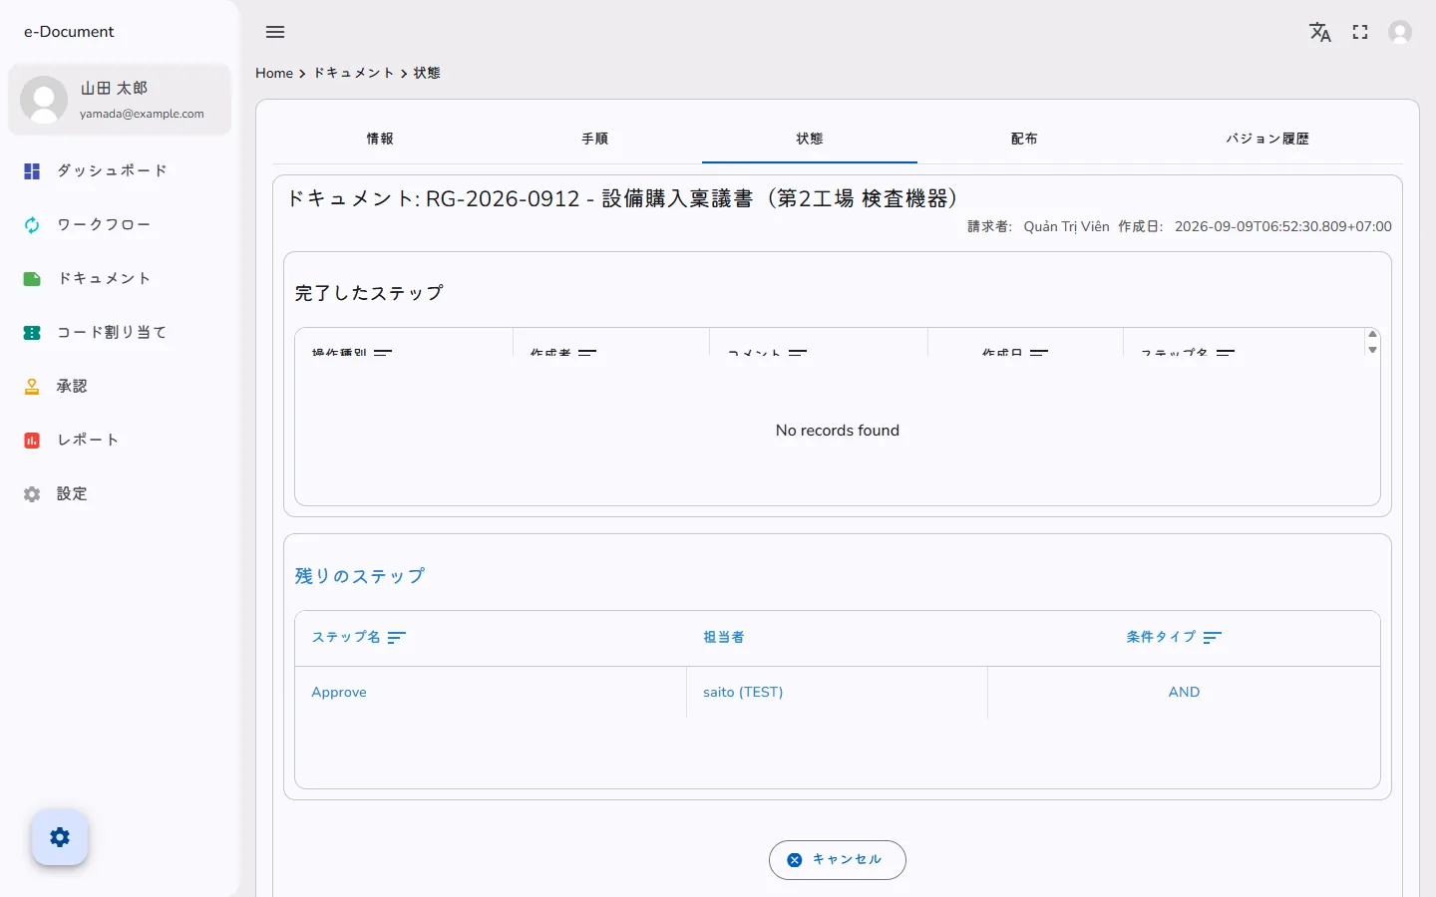Toggle fullscreen mode icon
Screen dimensions: 1436x897
point(1360,32)
